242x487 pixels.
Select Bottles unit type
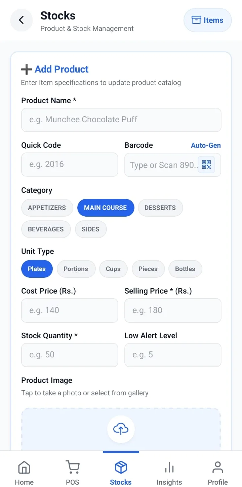click(x=185, y=269)
